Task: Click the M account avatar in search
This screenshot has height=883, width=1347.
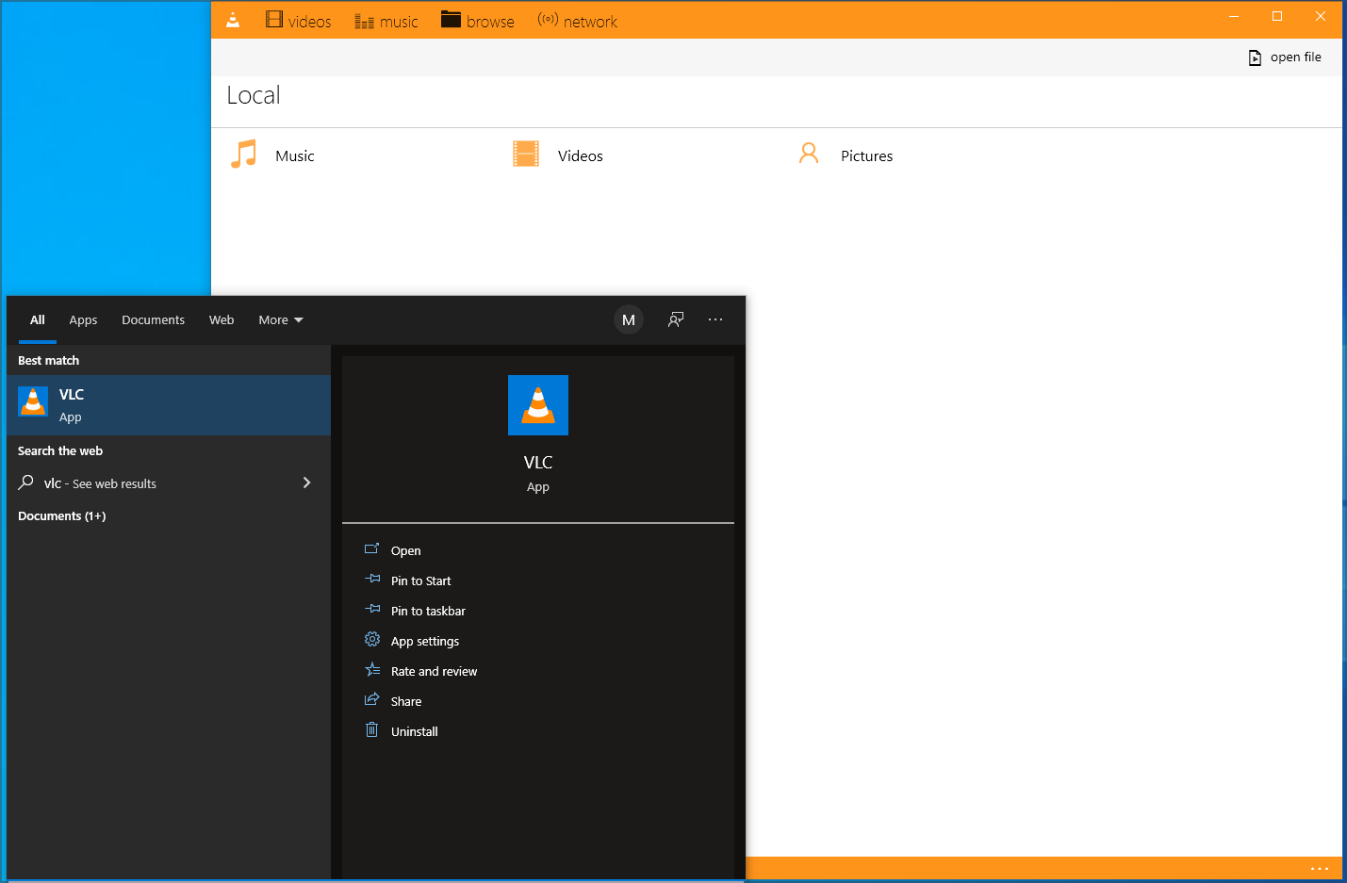Action: tap(629, 320)
